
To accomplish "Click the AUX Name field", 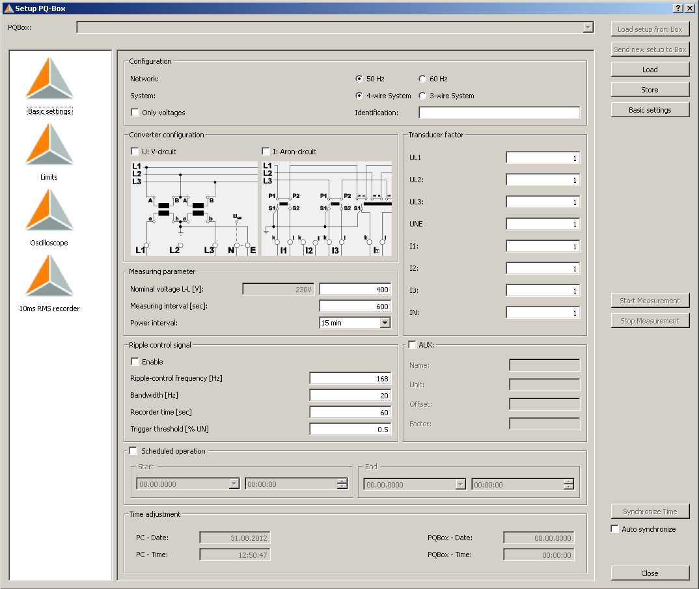I will tap(545, 365).
